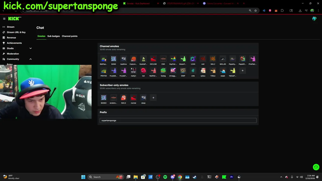Click the DECLINE emote
The image size is (322, 181).
coord(153,59)
